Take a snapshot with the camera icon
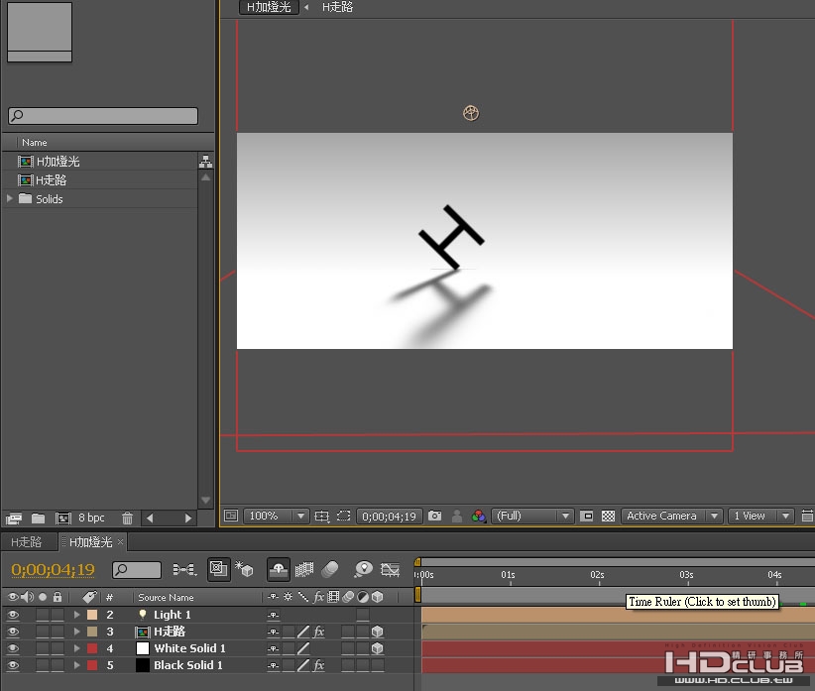 tap(434, 516)
